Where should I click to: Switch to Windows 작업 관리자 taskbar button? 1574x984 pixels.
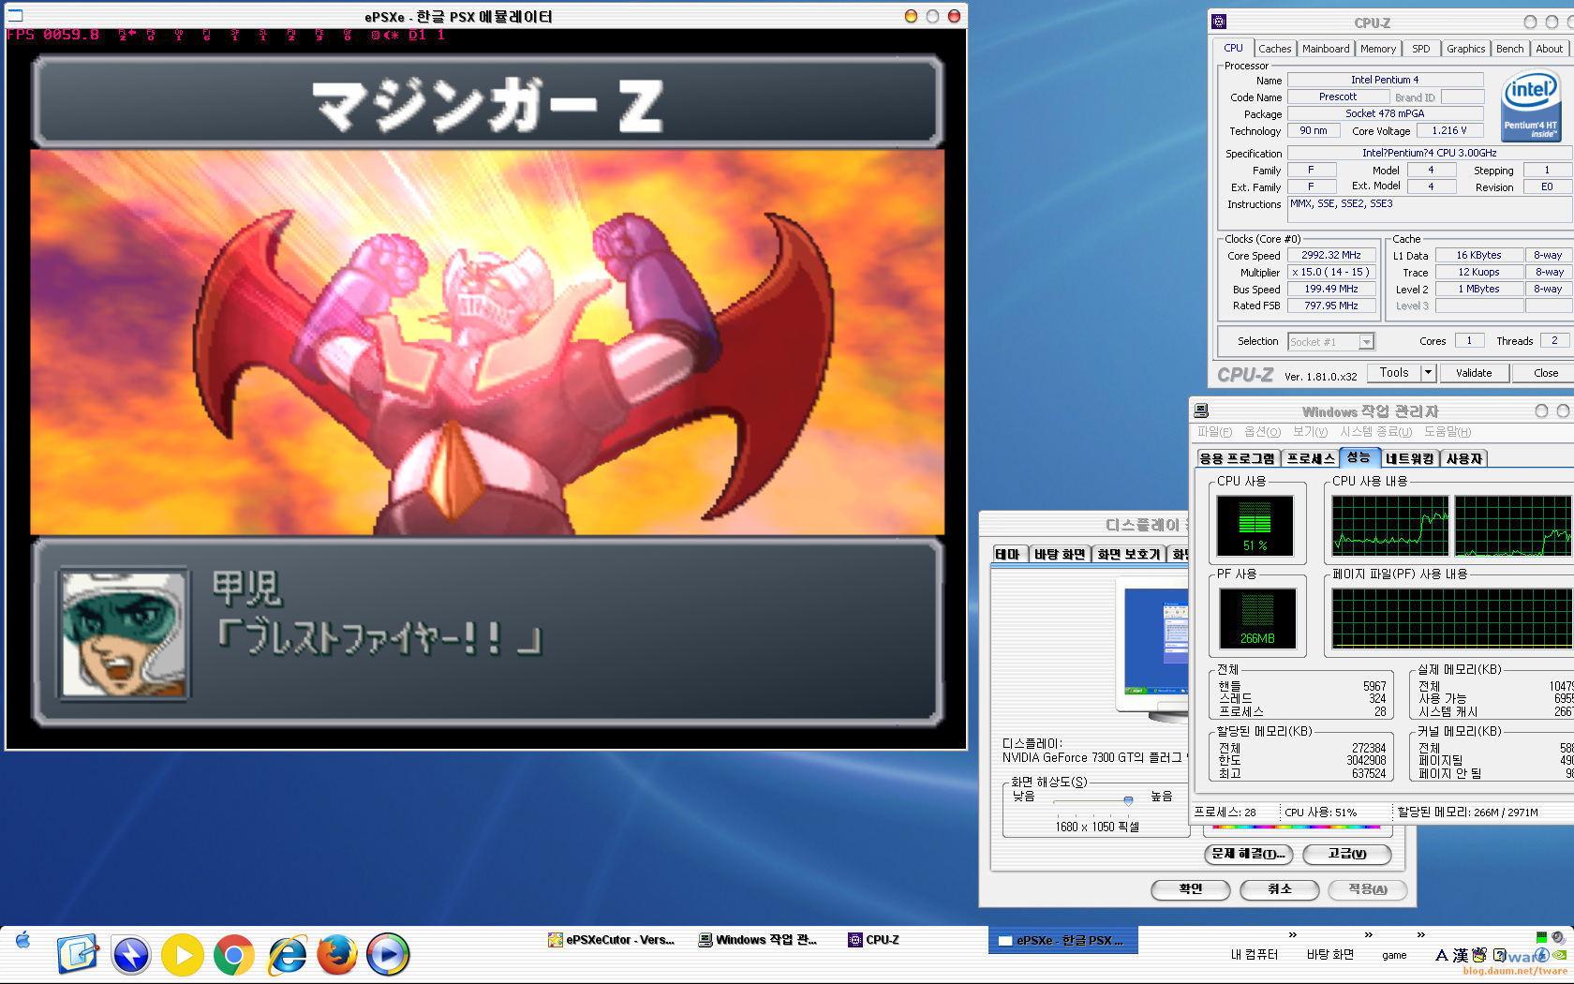(x=758, y=940)
